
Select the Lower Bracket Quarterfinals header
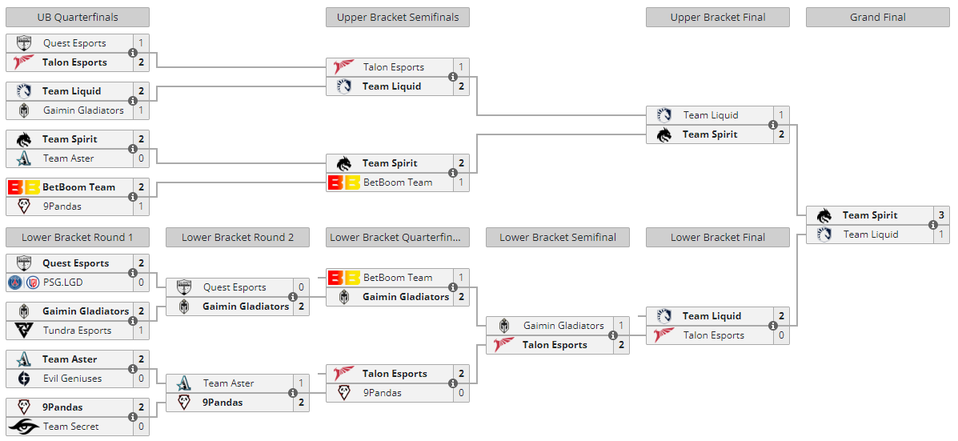[398, 238]
